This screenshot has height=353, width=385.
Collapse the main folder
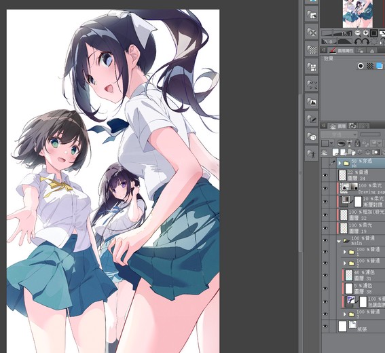pyautogui.click(x=339, y=241)
